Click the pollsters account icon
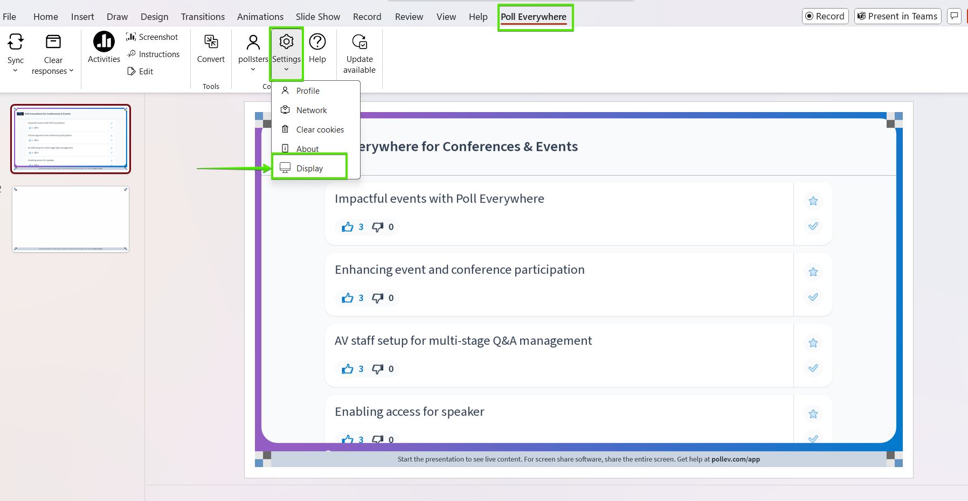Screen dimensions: 968x501 point(253,41)
